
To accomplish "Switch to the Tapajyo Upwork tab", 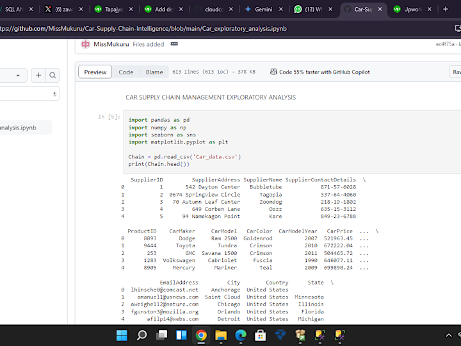I will click(113, 10).
